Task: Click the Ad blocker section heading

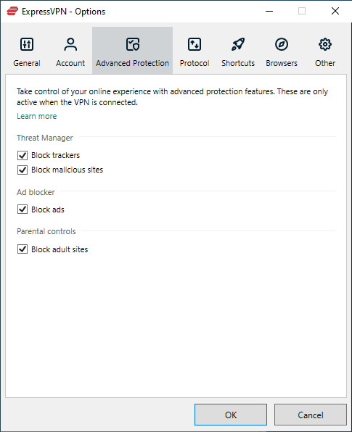Action: [36, 192]
